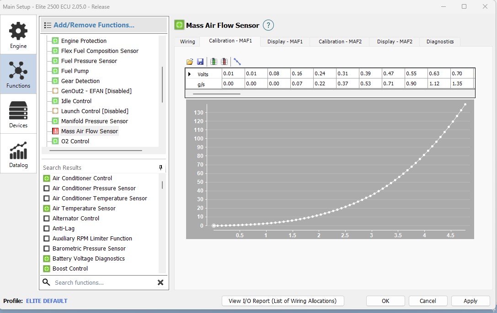Click the Search functions input field
The height and width of the screenshot is (313, 497).
103,282
